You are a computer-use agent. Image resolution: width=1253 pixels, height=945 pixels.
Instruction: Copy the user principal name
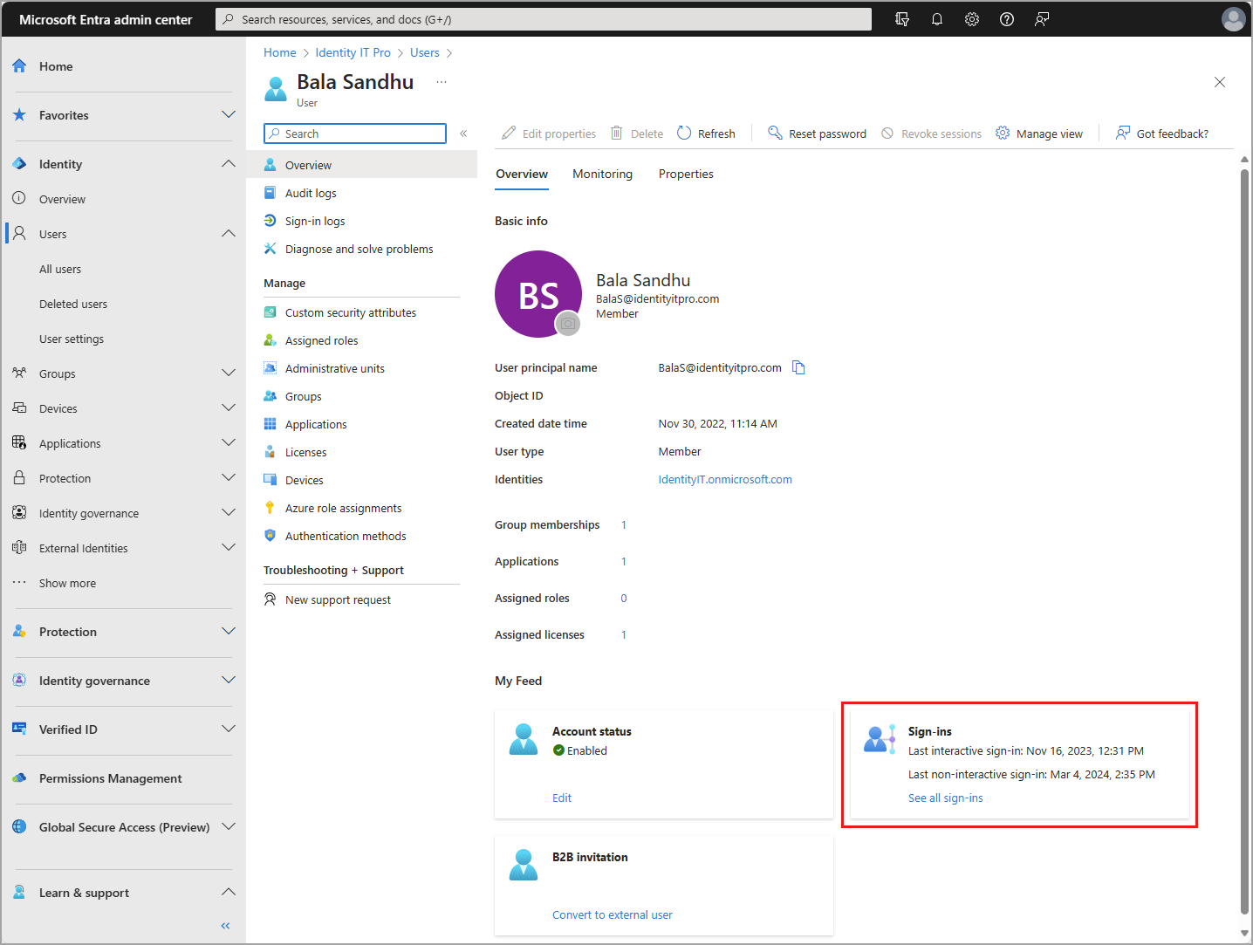click(x=798, y=367)
